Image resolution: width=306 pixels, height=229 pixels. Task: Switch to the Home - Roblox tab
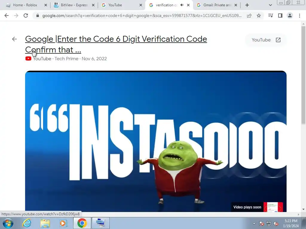click(x=25, y=5)
